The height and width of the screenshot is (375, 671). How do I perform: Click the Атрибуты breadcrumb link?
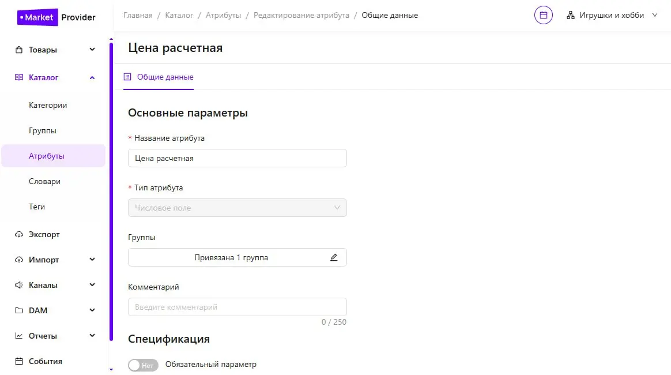[x=224, y=16]
